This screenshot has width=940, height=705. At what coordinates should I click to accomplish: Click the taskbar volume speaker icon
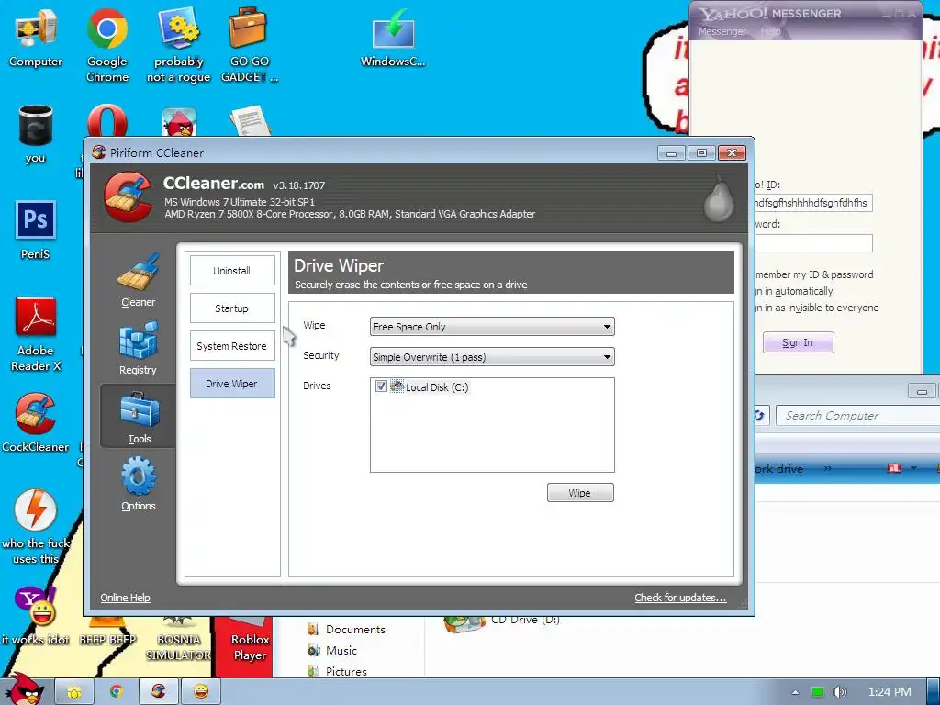(840, 692)
